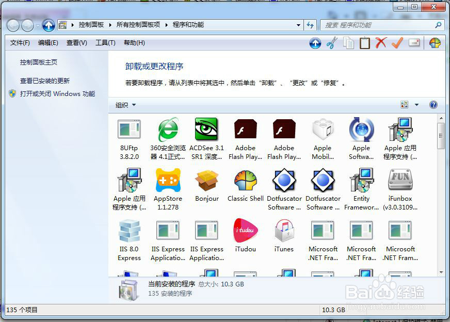The height and width of the screenshot is (322, 450).
Task: Open the 查看(V) menu
Action: point(76,43)
